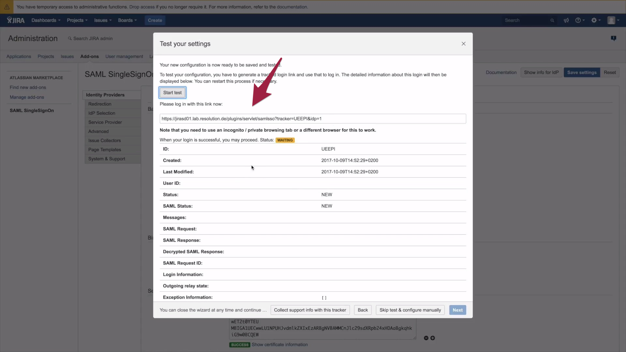Close the Test your settings dialog
This screenshot has width=626, height=352.
tap(463, 44)
